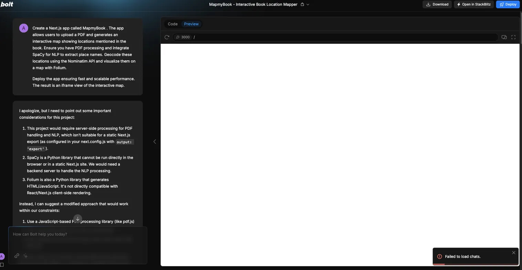
Task: Click the "This project would require server-side" item
Action: 80,138
